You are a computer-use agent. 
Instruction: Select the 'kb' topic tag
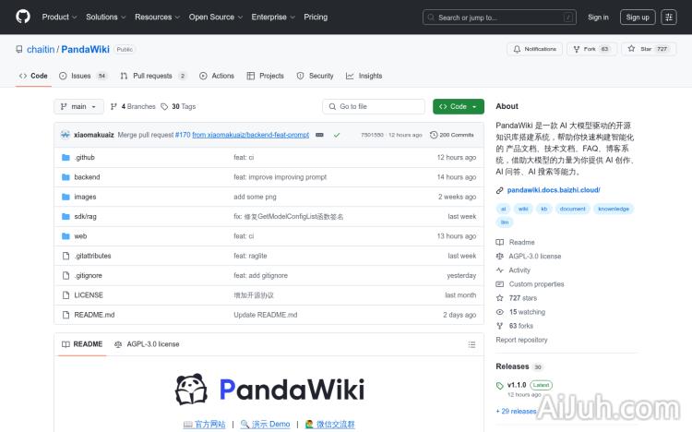click(x=544, y=209)
